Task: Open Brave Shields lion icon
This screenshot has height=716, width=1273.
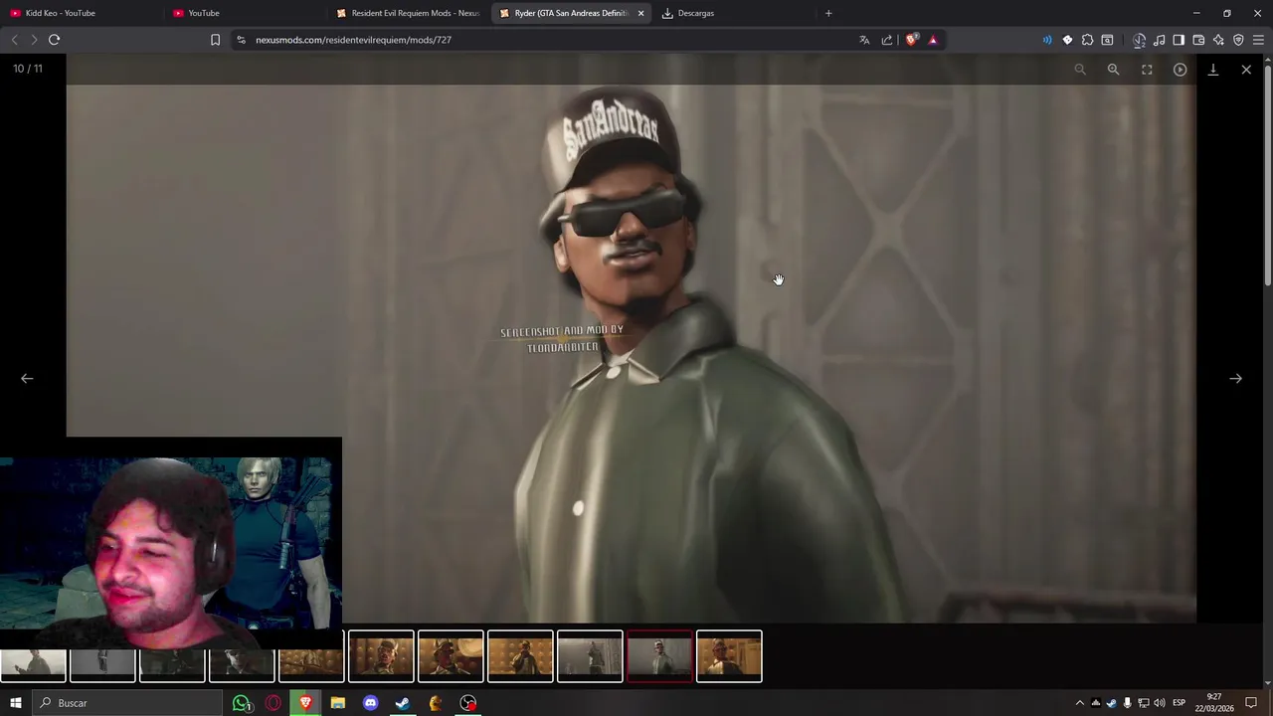Action: (911, 40)
